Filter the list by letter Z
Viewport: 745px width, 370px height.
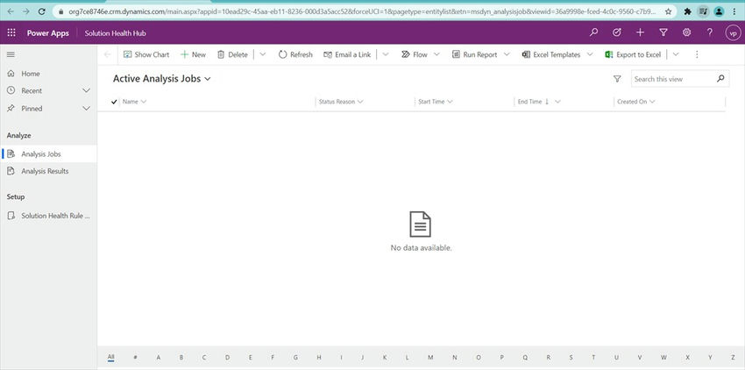(733, 357)
